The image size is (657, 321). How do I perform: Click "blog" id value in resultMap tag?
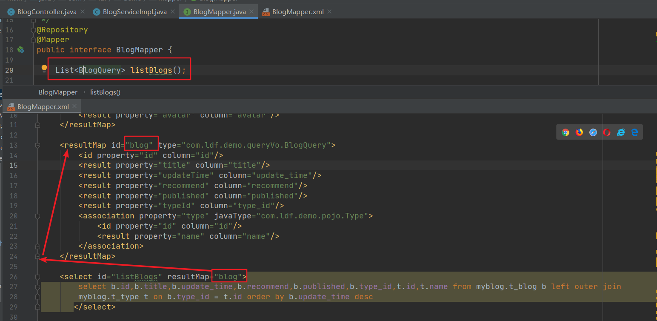click(140, 145)
